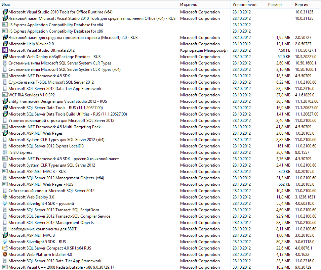Select .NET Framework 4.5 SDK русский языковой пакет

64,159
